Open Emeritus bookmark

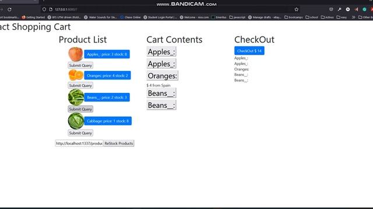219,17
